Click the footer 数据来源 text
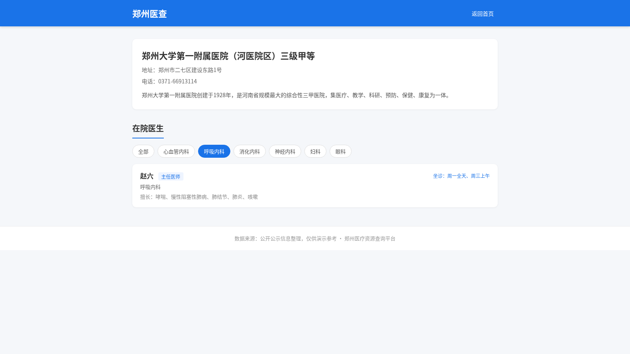The image size is (630, 354). (315, 238)
